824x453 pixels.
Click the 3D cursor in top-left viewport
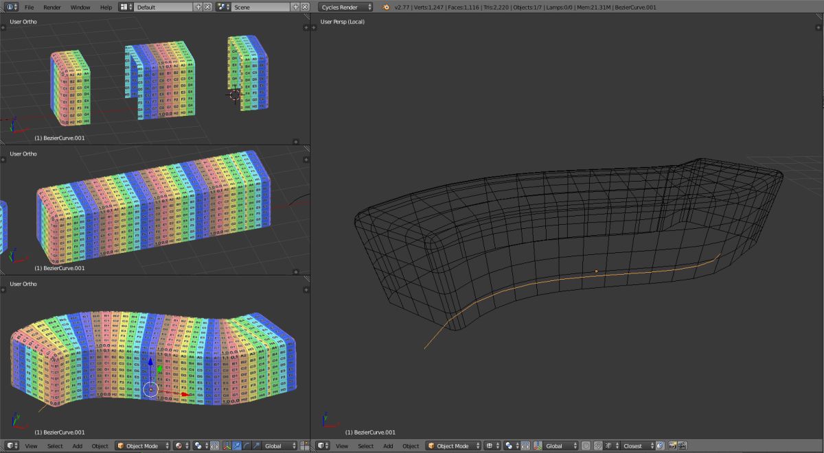pos(235,95)
